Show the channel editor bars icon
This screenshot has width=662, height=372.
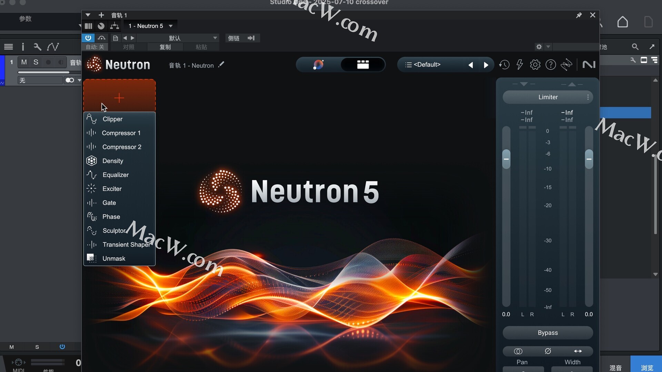pos(89,26)
